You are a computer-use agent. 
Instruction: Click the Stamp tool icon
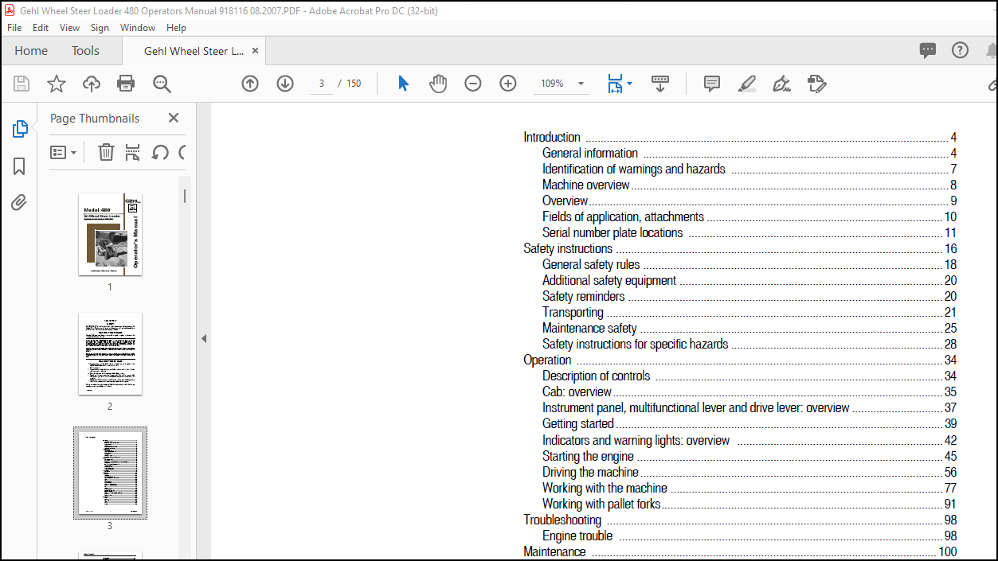pyautogui.click(x=816, y=84)
